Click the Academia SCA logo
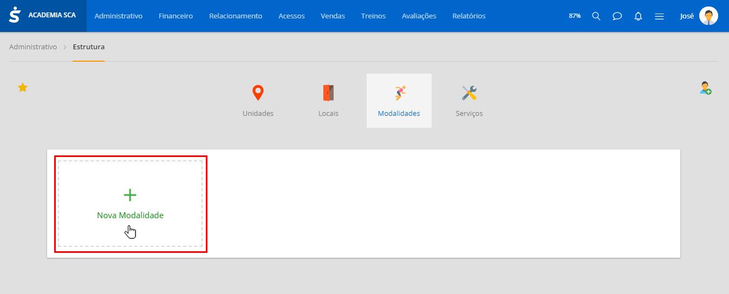The image size is (729, 294). 43,16
